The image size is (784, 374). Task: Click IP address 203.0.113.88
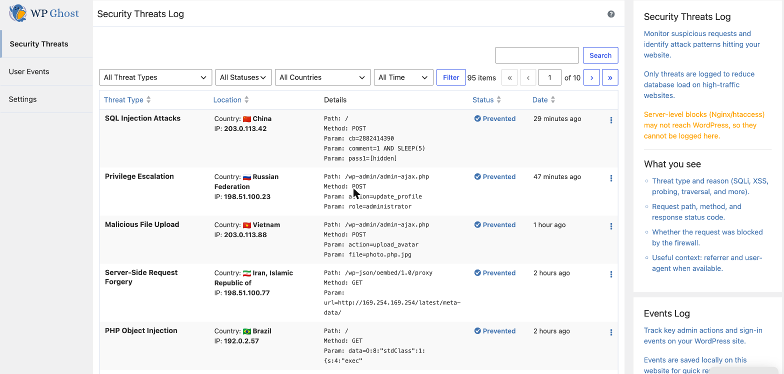pos(245,234)
